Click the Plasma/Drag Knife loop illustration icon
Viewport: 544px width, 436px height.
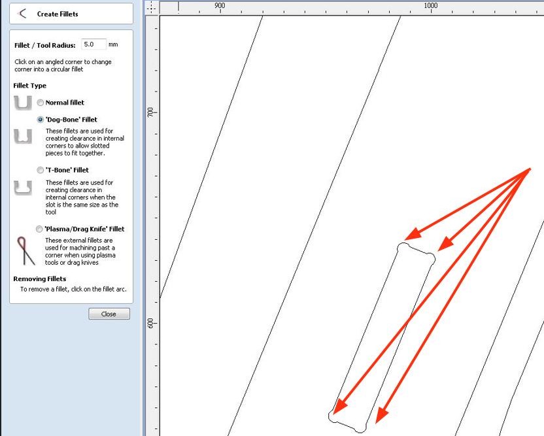point(25,251)
